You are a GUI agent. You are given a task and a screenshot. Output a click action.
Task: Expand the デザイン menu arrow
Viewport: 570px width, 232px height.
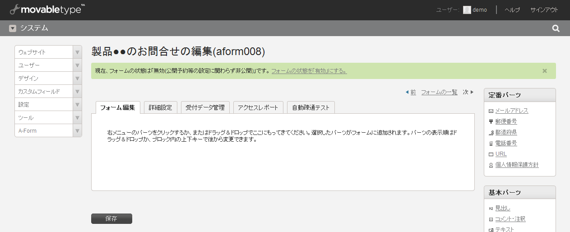(77, 79)
